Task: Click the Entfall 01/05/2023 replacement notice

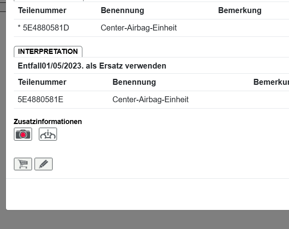Action: coord(92,66)
